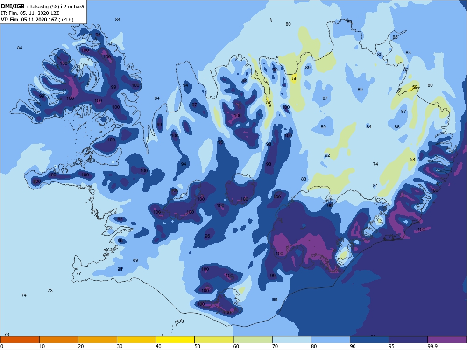Click the 'DMI/IGB : Rakastig (%)' title line
467x350 pixels.
(x=42, y=6)
